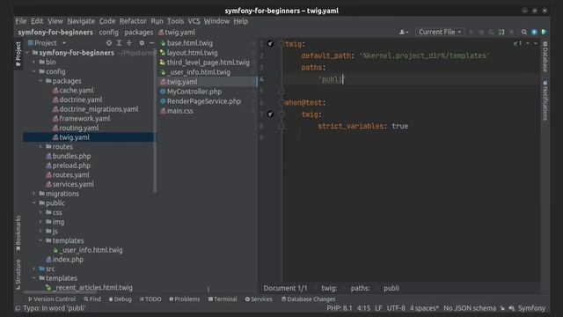Open the VCS menu
Viewport: 563px width, 317px height.
[194, 21]
